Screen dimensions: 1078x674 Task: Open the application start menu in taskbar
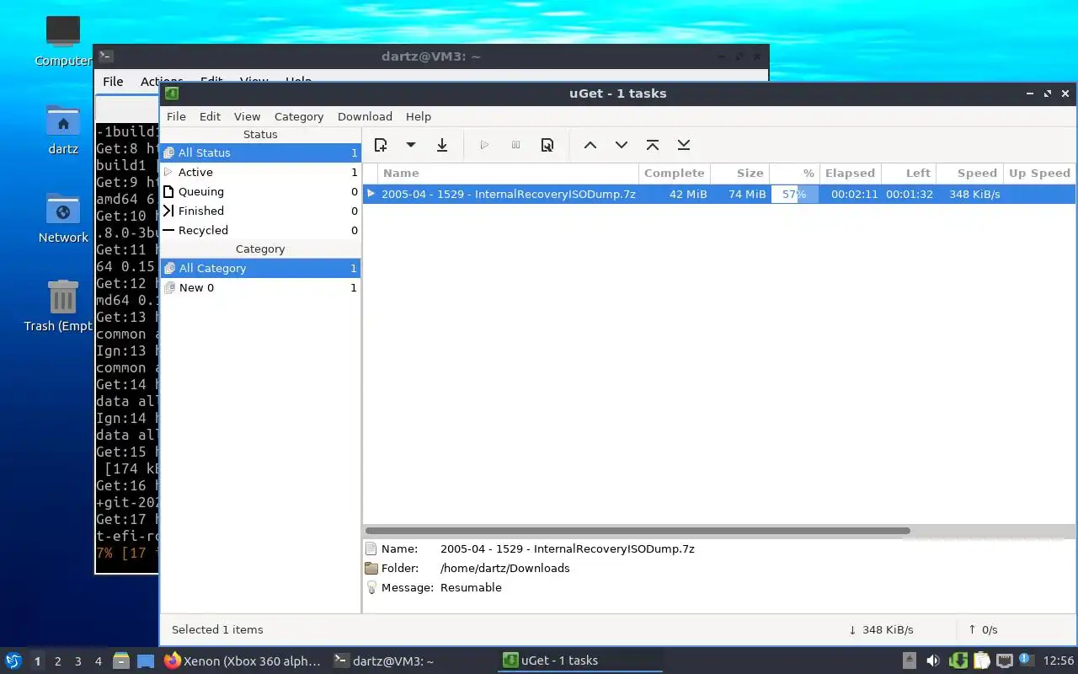pyautogui.click(x=13, y=661)
